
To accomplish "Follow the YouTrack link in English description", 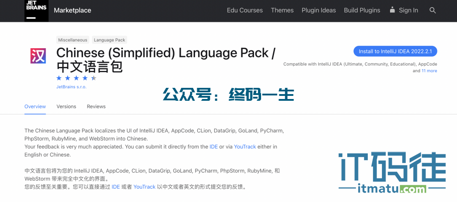I will [245, 147].
